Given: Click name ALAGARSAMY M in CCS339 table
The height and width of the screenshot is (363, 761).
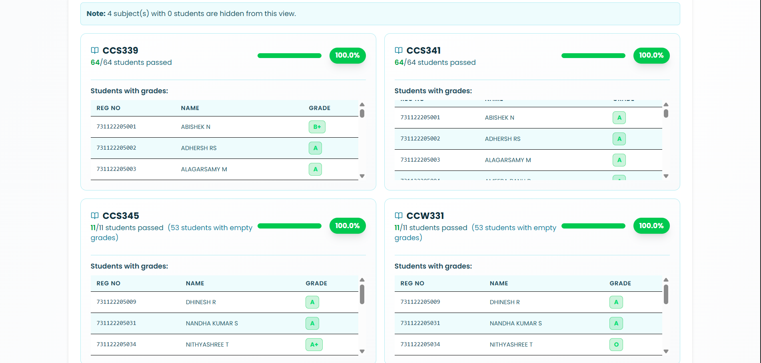Looking at the screenshot, I should click(204, 169).
